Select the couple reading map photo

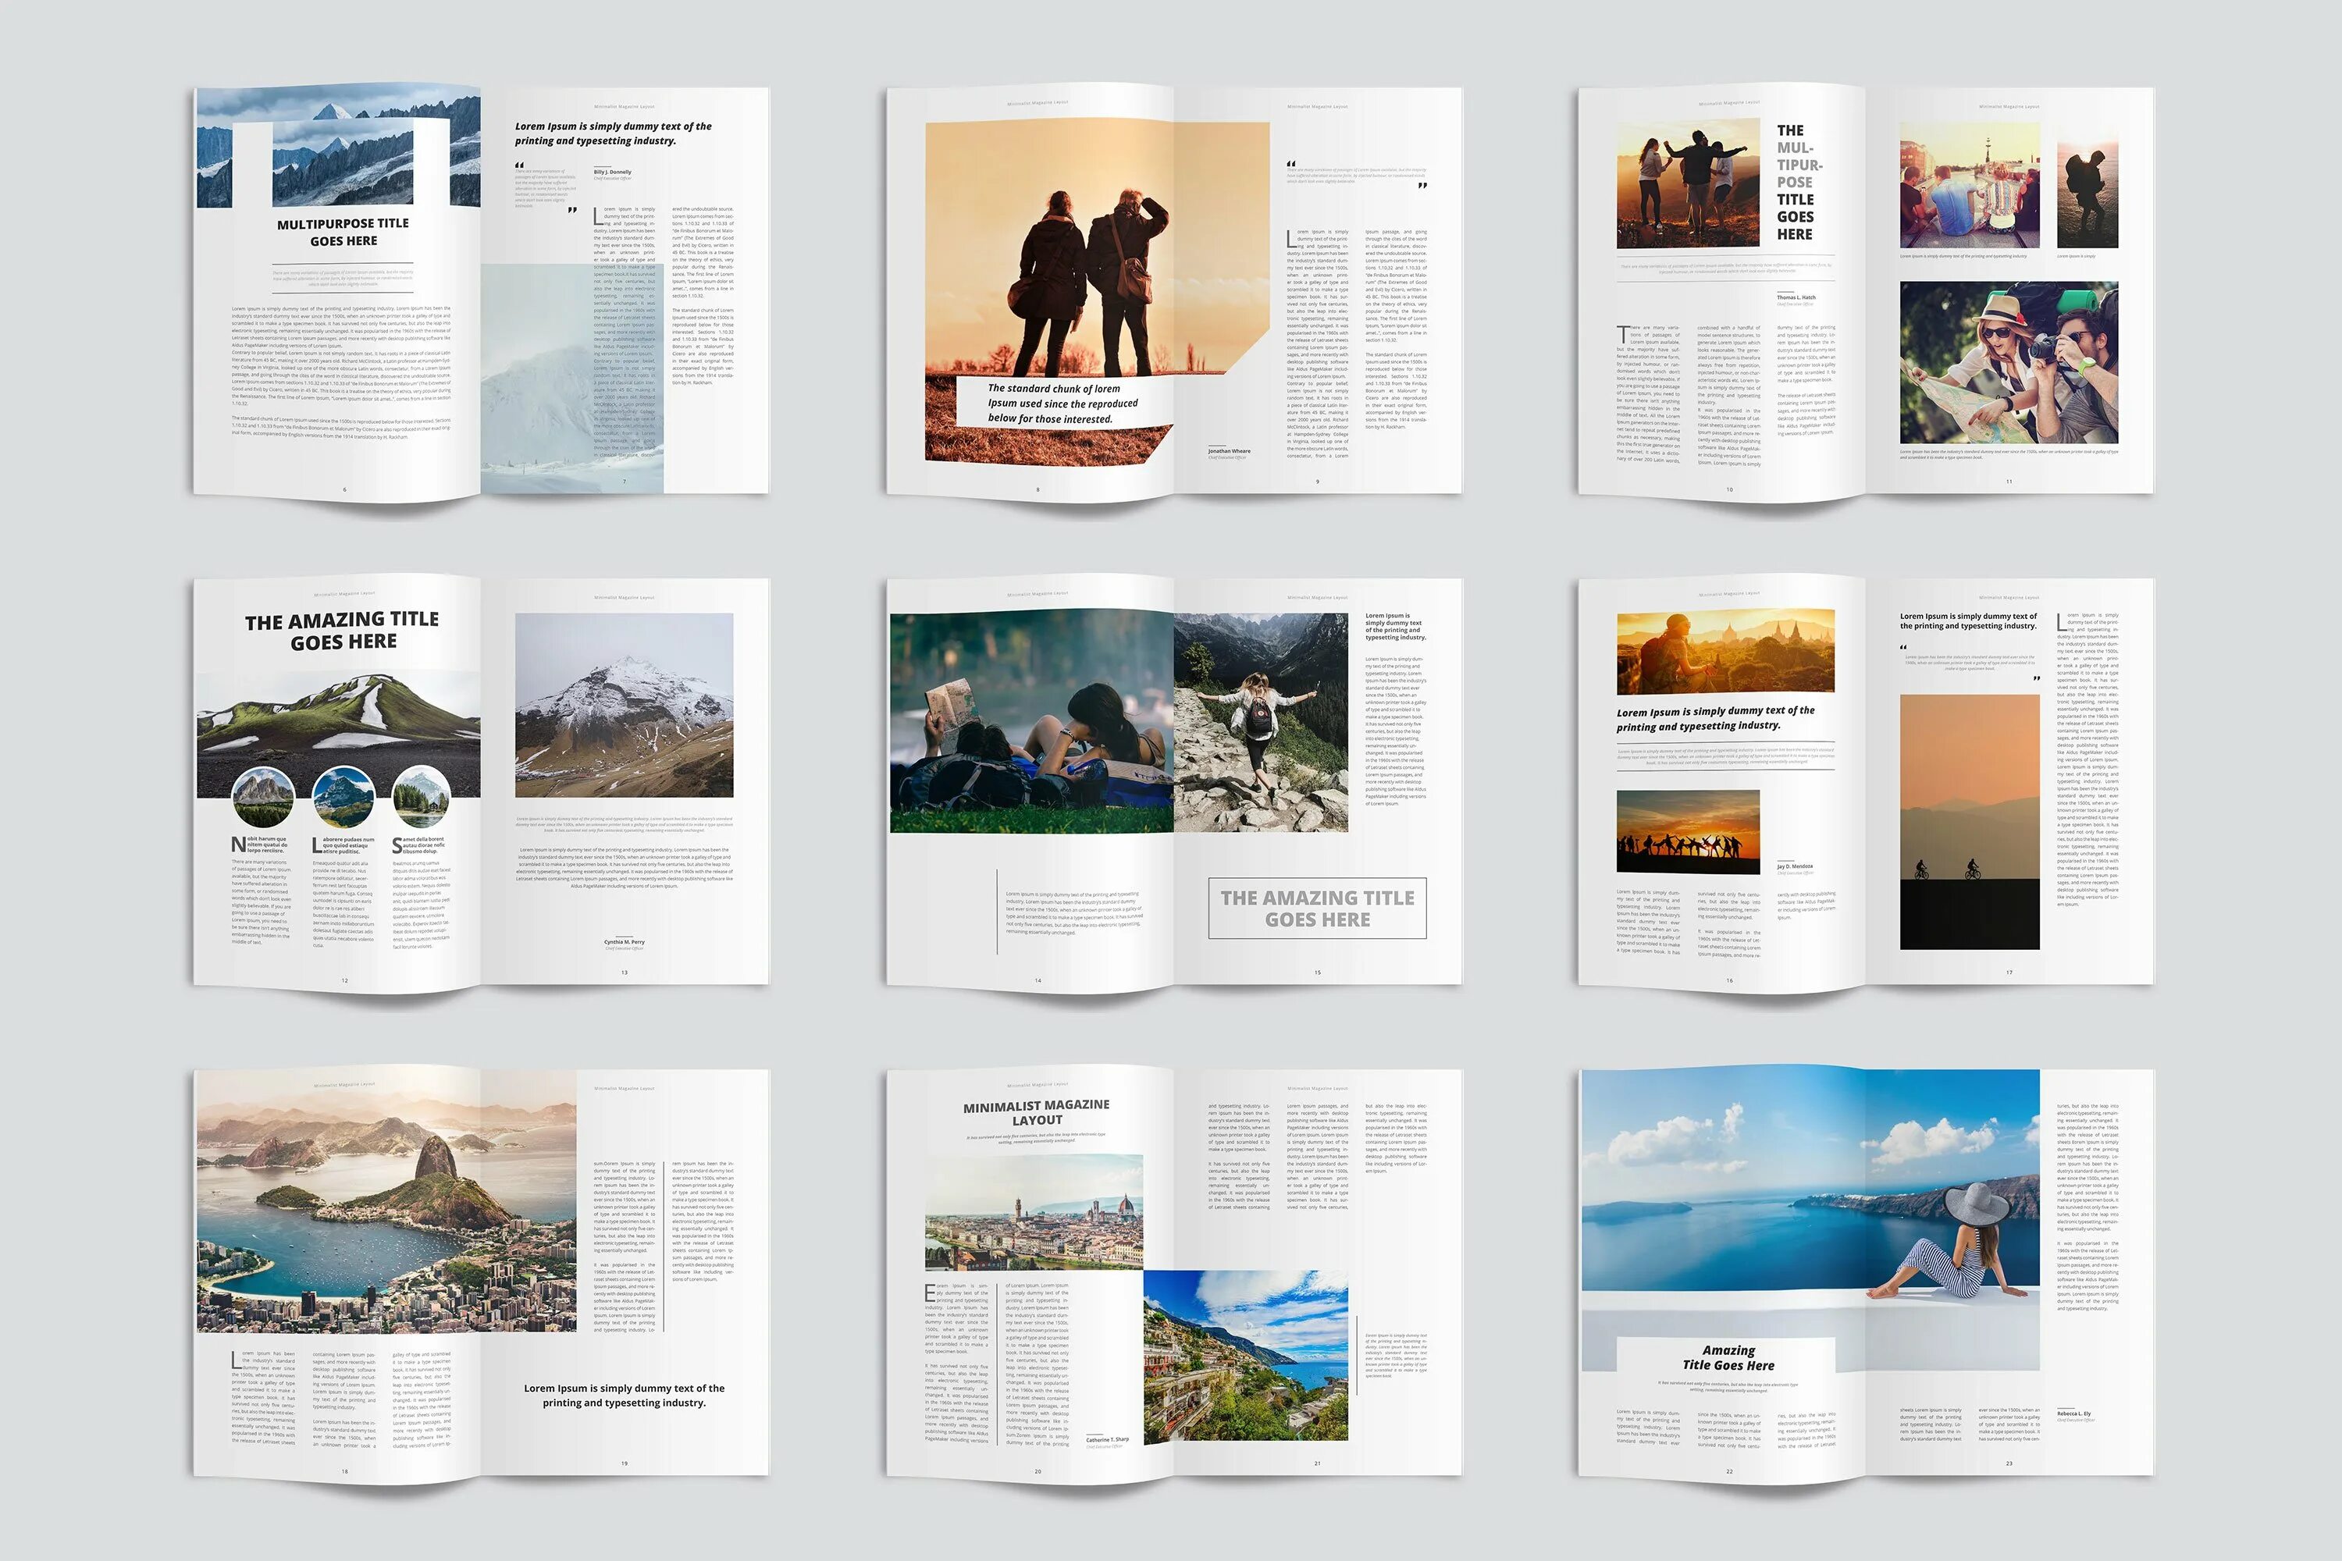pyautogui.click(x=1031, y=723)
